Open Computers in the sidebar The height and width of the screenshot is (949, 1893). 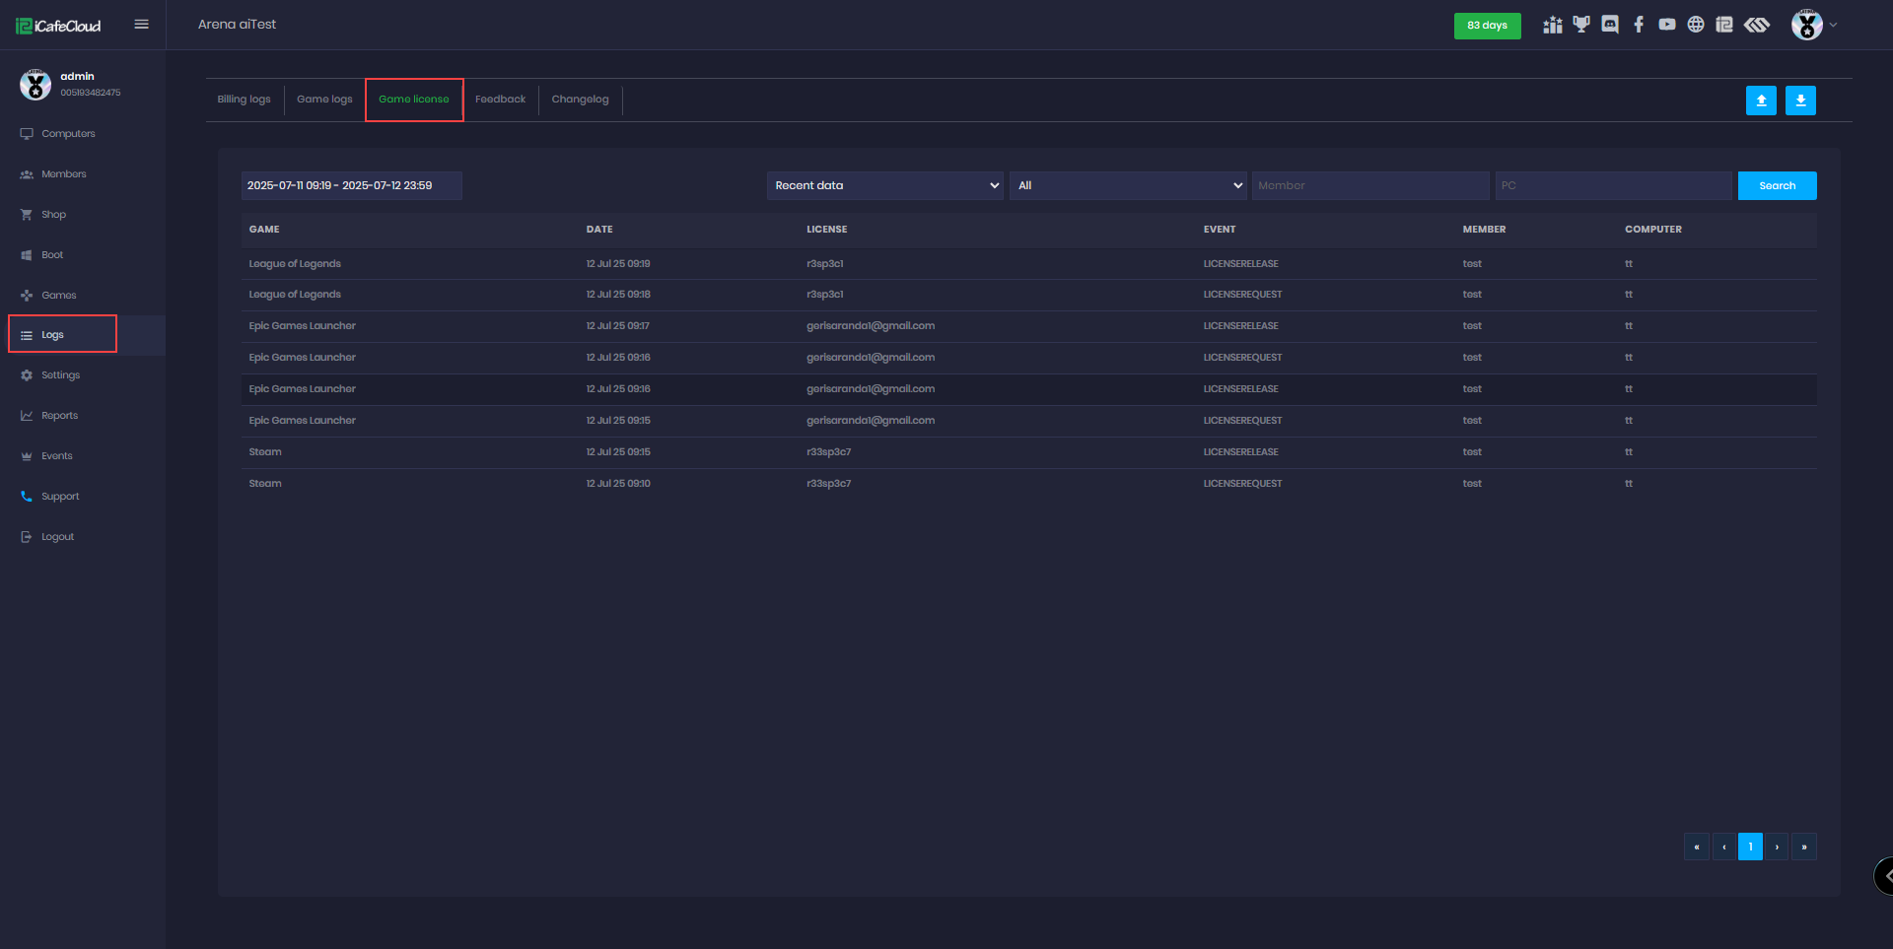[68, 134]
